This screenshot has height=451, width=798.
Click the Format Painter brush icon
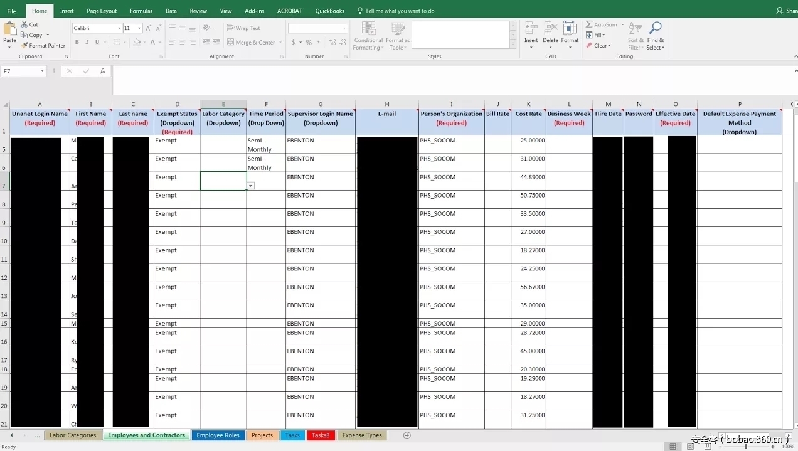coord(24,46)
